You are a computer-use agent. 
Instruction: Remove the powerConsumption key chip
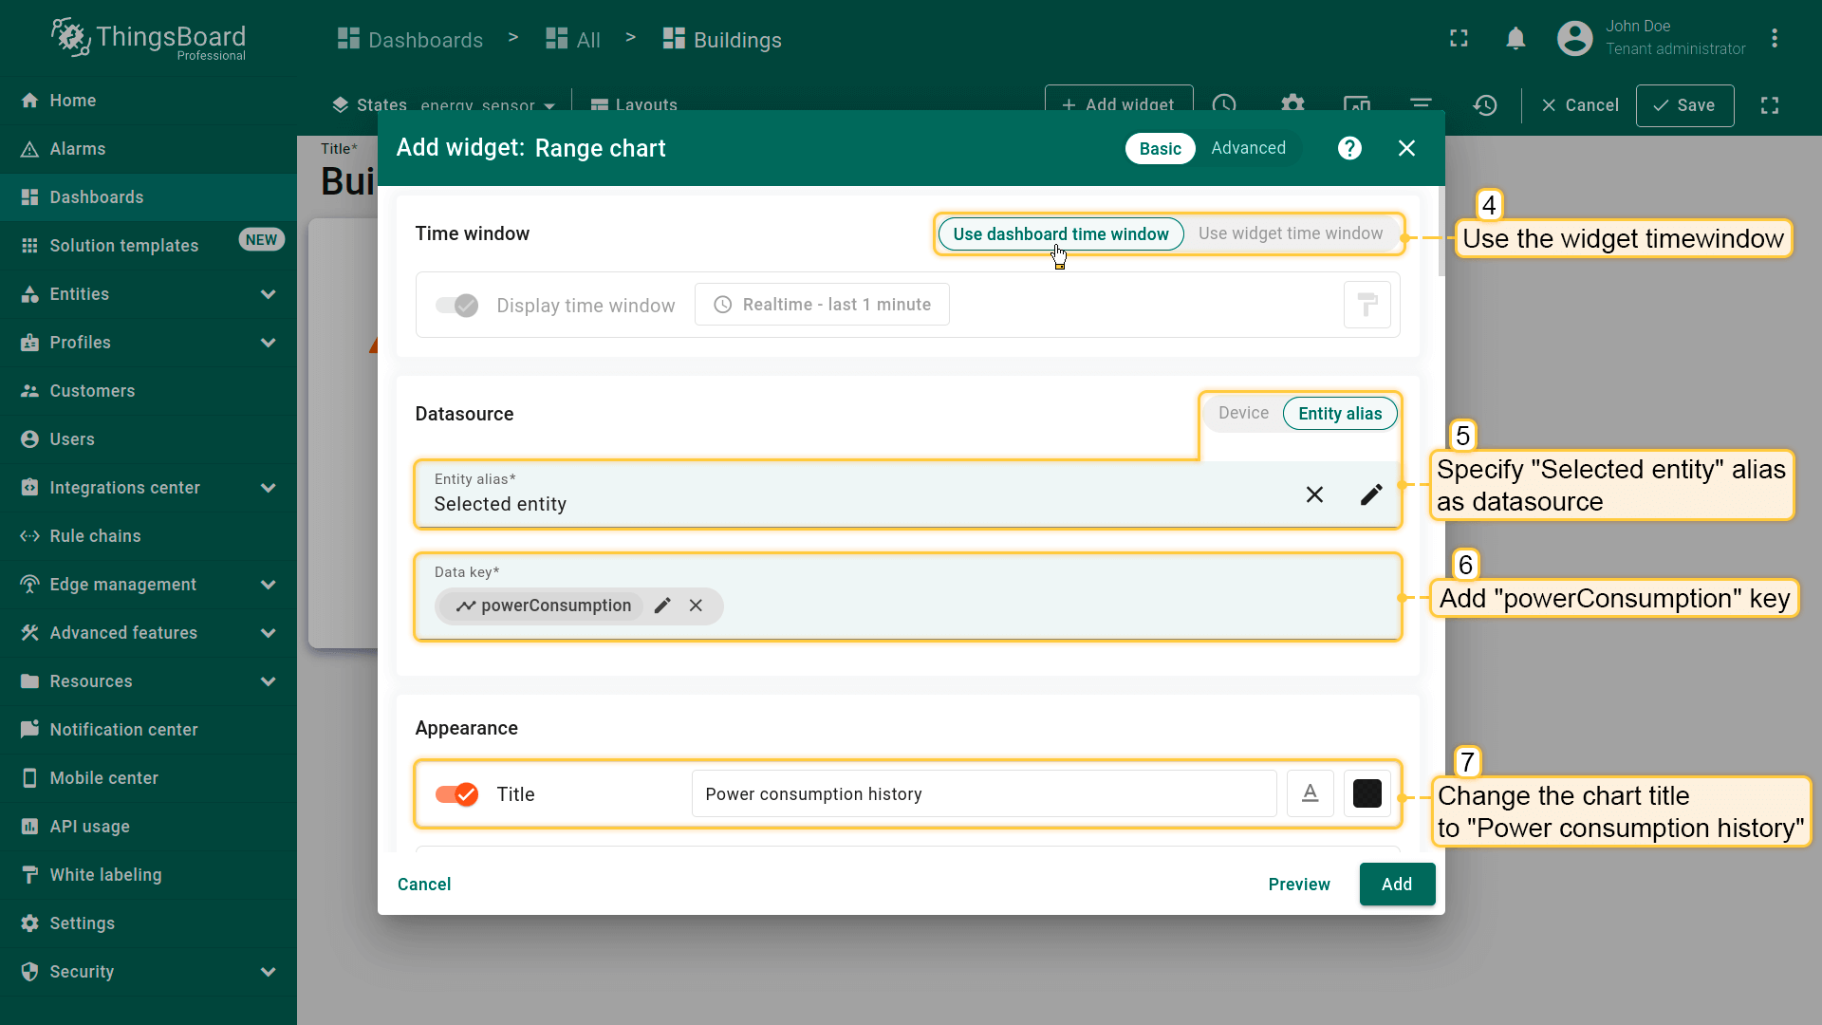click(696, 606)
